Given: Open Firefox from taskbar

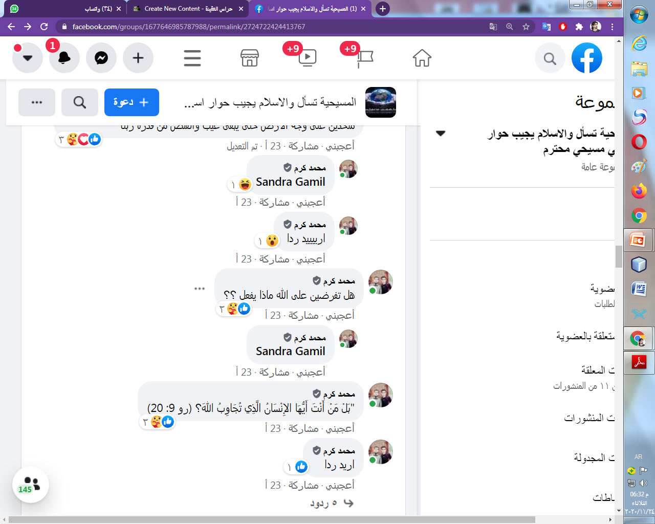Looking at the screenshot, I should (x=639, y=191).
